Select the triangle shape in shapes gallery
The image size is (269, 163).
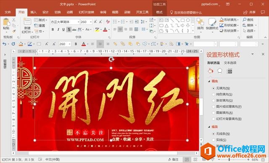pyautogui.click(x=166, y=26)
